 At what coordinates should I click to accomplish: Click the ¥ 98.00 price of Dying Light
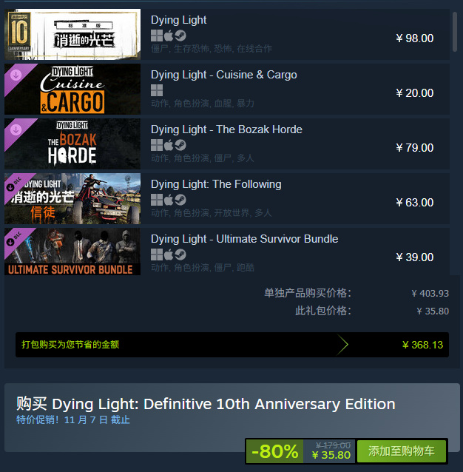pyautogui.click(x=415, y=38)
